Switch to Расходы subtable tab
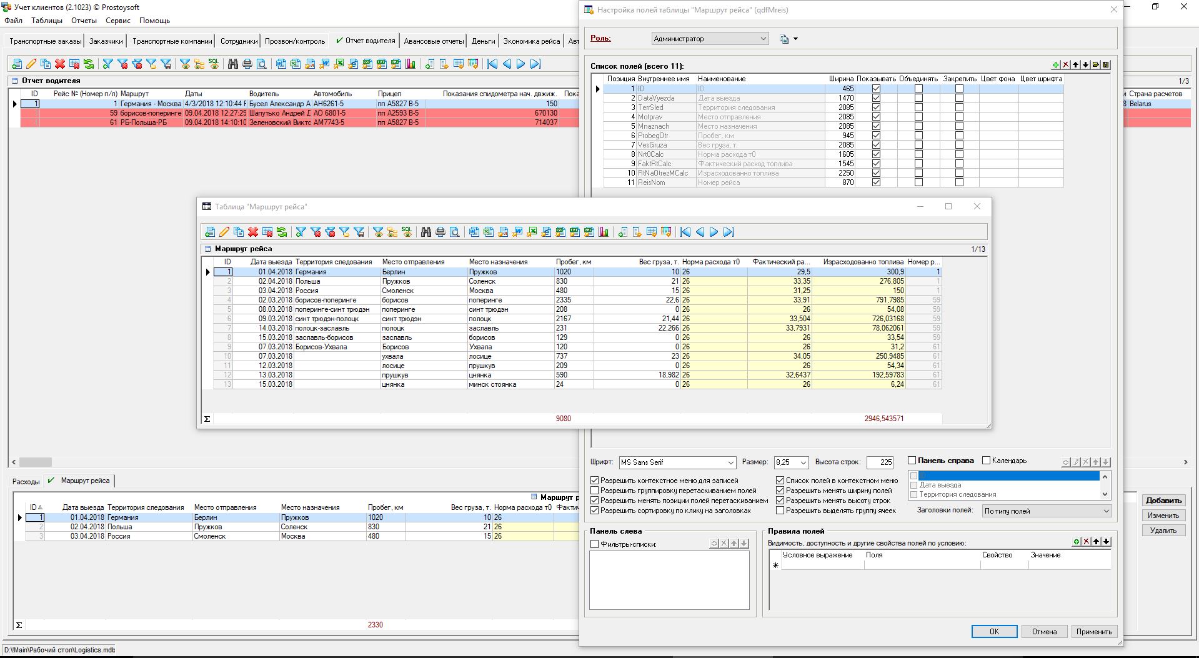This screenshot has height=658, width=1199. tap(26, 482)
